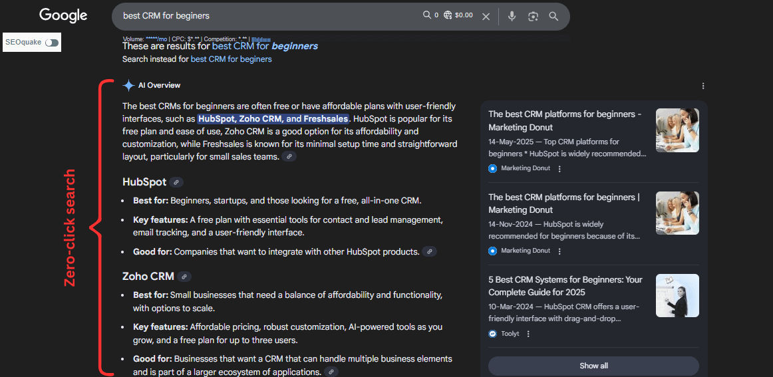Toggle the SEOquake switch
Viewport: 773px width, 377px height.
[x=52, y=43]
